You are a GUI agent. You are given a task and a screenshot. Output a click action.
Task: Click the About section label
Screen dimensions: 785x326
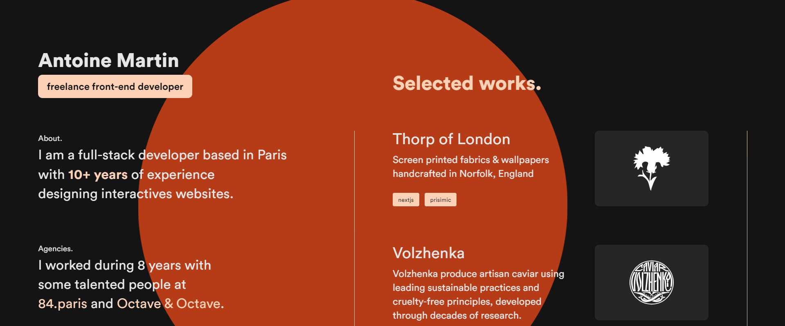(50, 138)
